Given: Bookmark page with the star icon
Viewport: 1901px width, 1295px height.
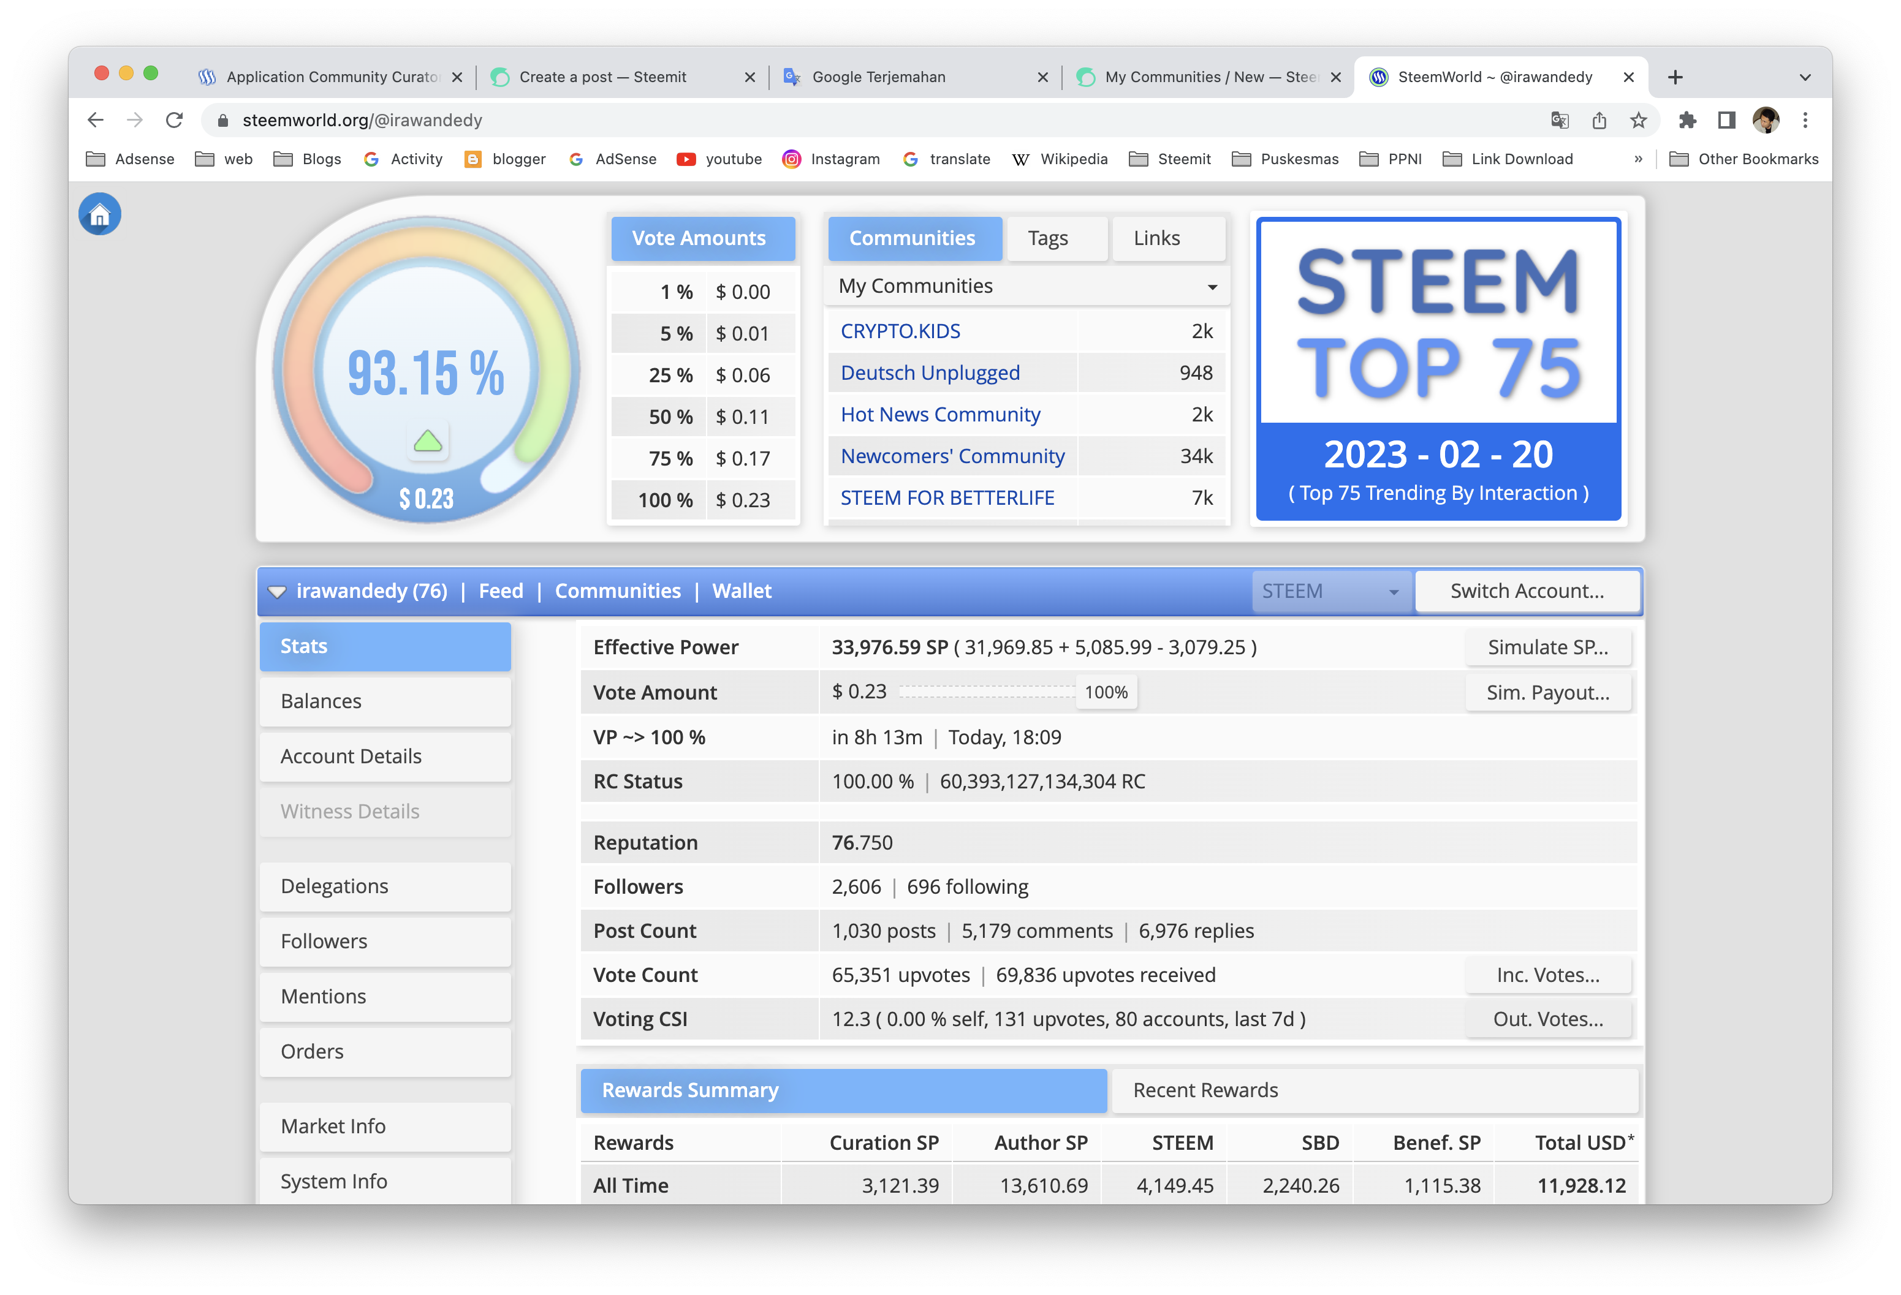Looking at the screenshot, I should pos(1639,121).
